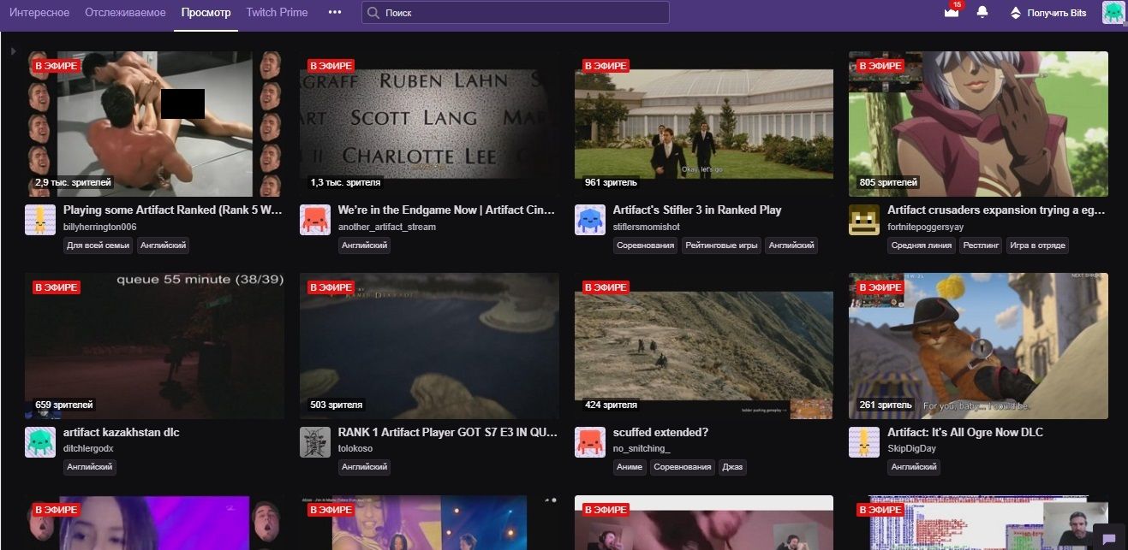Open the Puss in Boots stream thumbnail

(x=978, y=346)
